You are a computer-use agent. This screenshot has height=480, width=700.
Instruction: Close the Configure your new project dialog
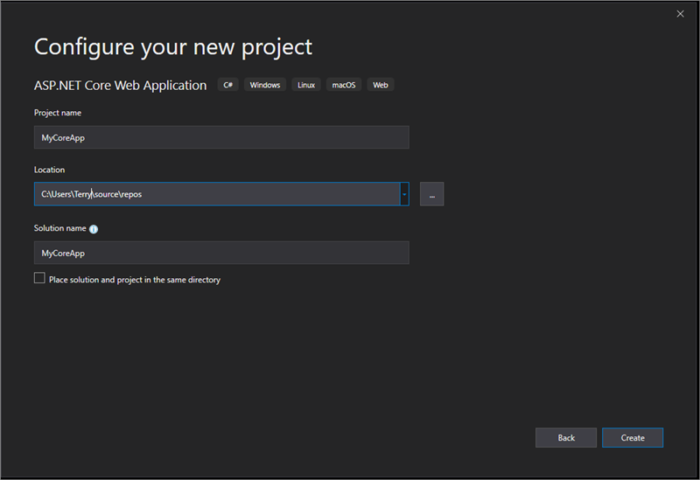point(680,14)
